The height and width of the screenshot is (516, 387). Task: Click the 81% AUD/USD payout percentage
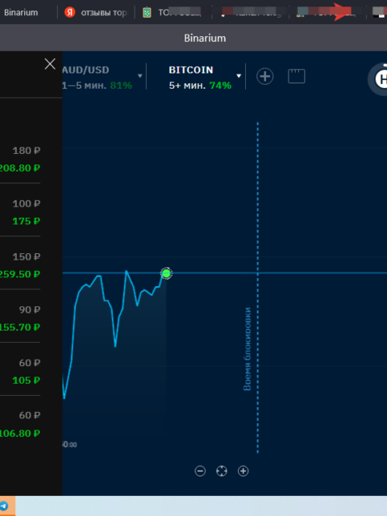pyautogui.click(x=121, y=85)
